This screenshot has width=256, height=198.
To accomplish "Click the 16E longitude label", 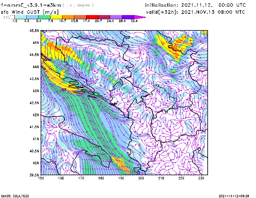I will pos(61,178).
